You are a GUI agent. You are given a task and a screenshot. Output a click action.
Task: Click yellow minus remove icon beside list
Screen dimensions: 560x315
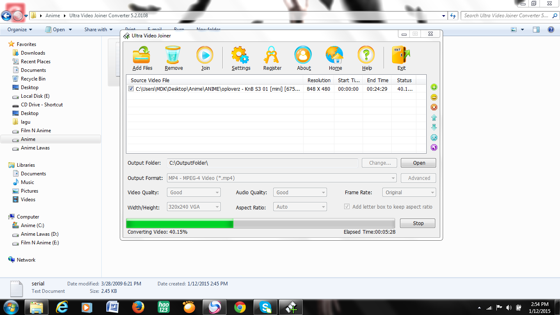tap(434, 97)
